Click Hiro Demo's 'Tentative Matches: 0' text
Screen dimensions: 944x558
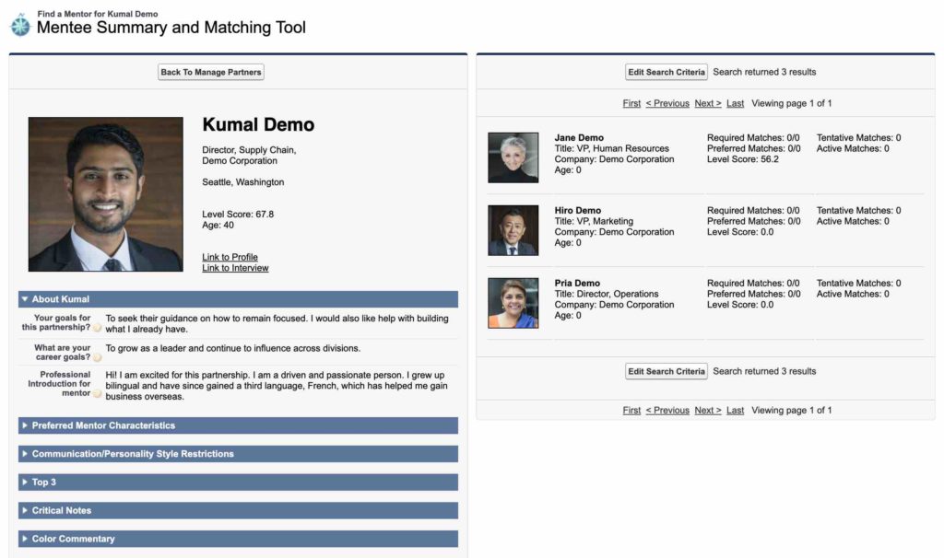pyautogui.click(x=858, y=211)
